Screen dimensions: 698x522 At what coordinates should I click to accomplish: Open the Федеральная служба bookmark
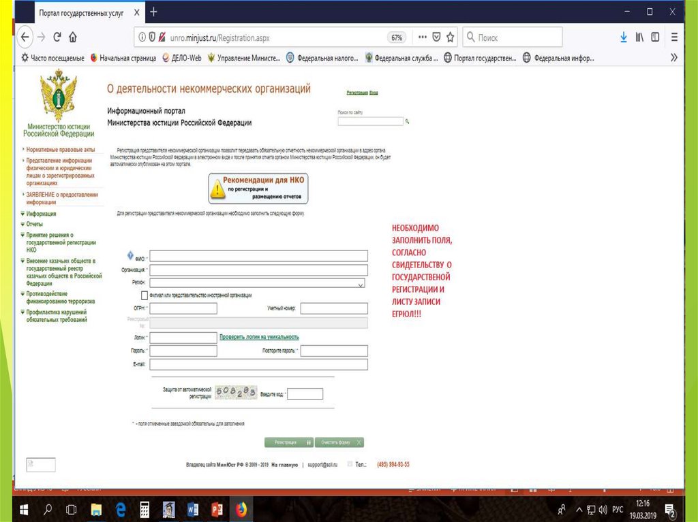pyautogui.click(x=401, y=58)
